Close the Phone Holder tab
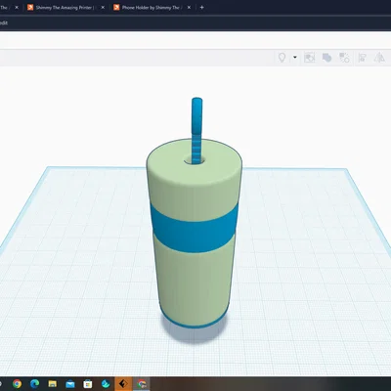 [x=189, y=7]
